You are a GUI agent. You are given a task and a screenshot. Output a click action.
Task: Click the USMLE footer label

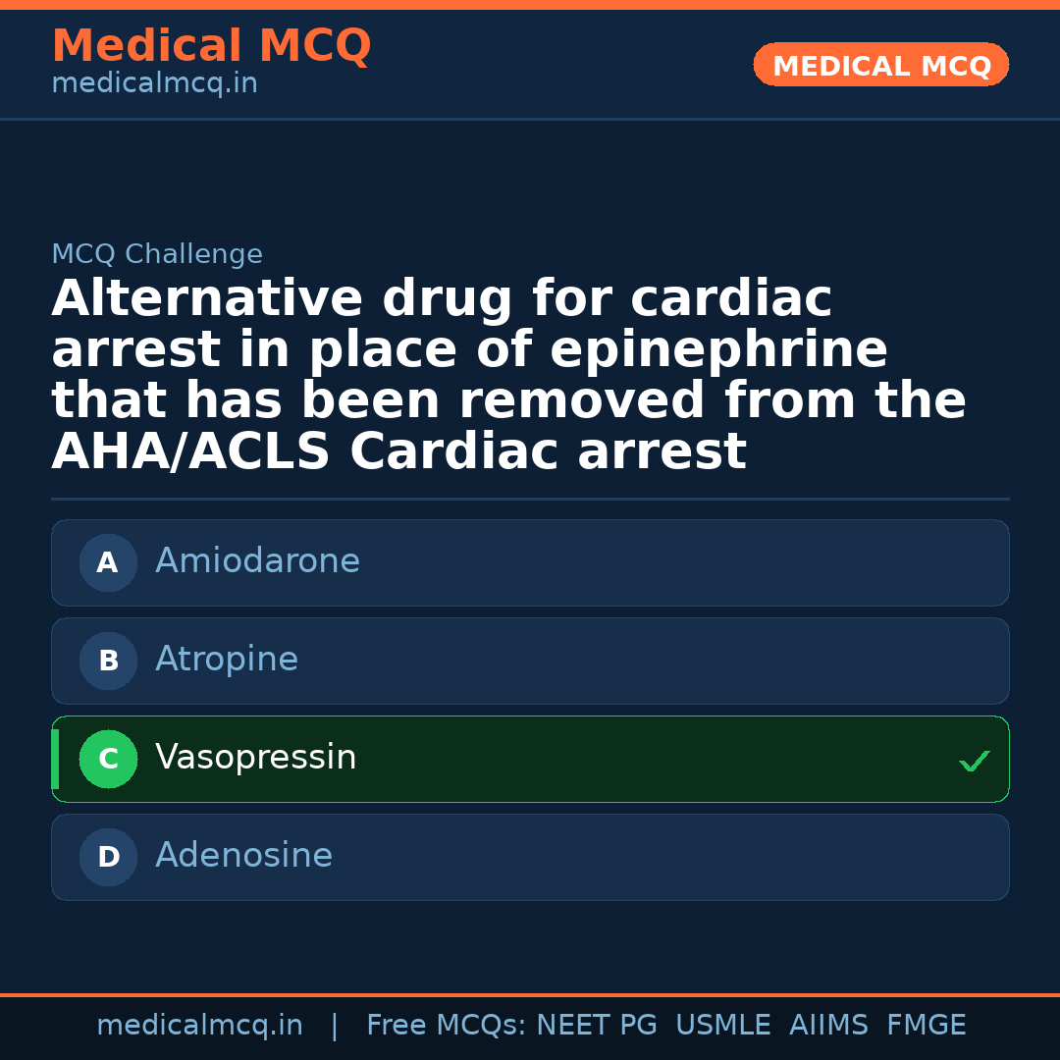722,1026
